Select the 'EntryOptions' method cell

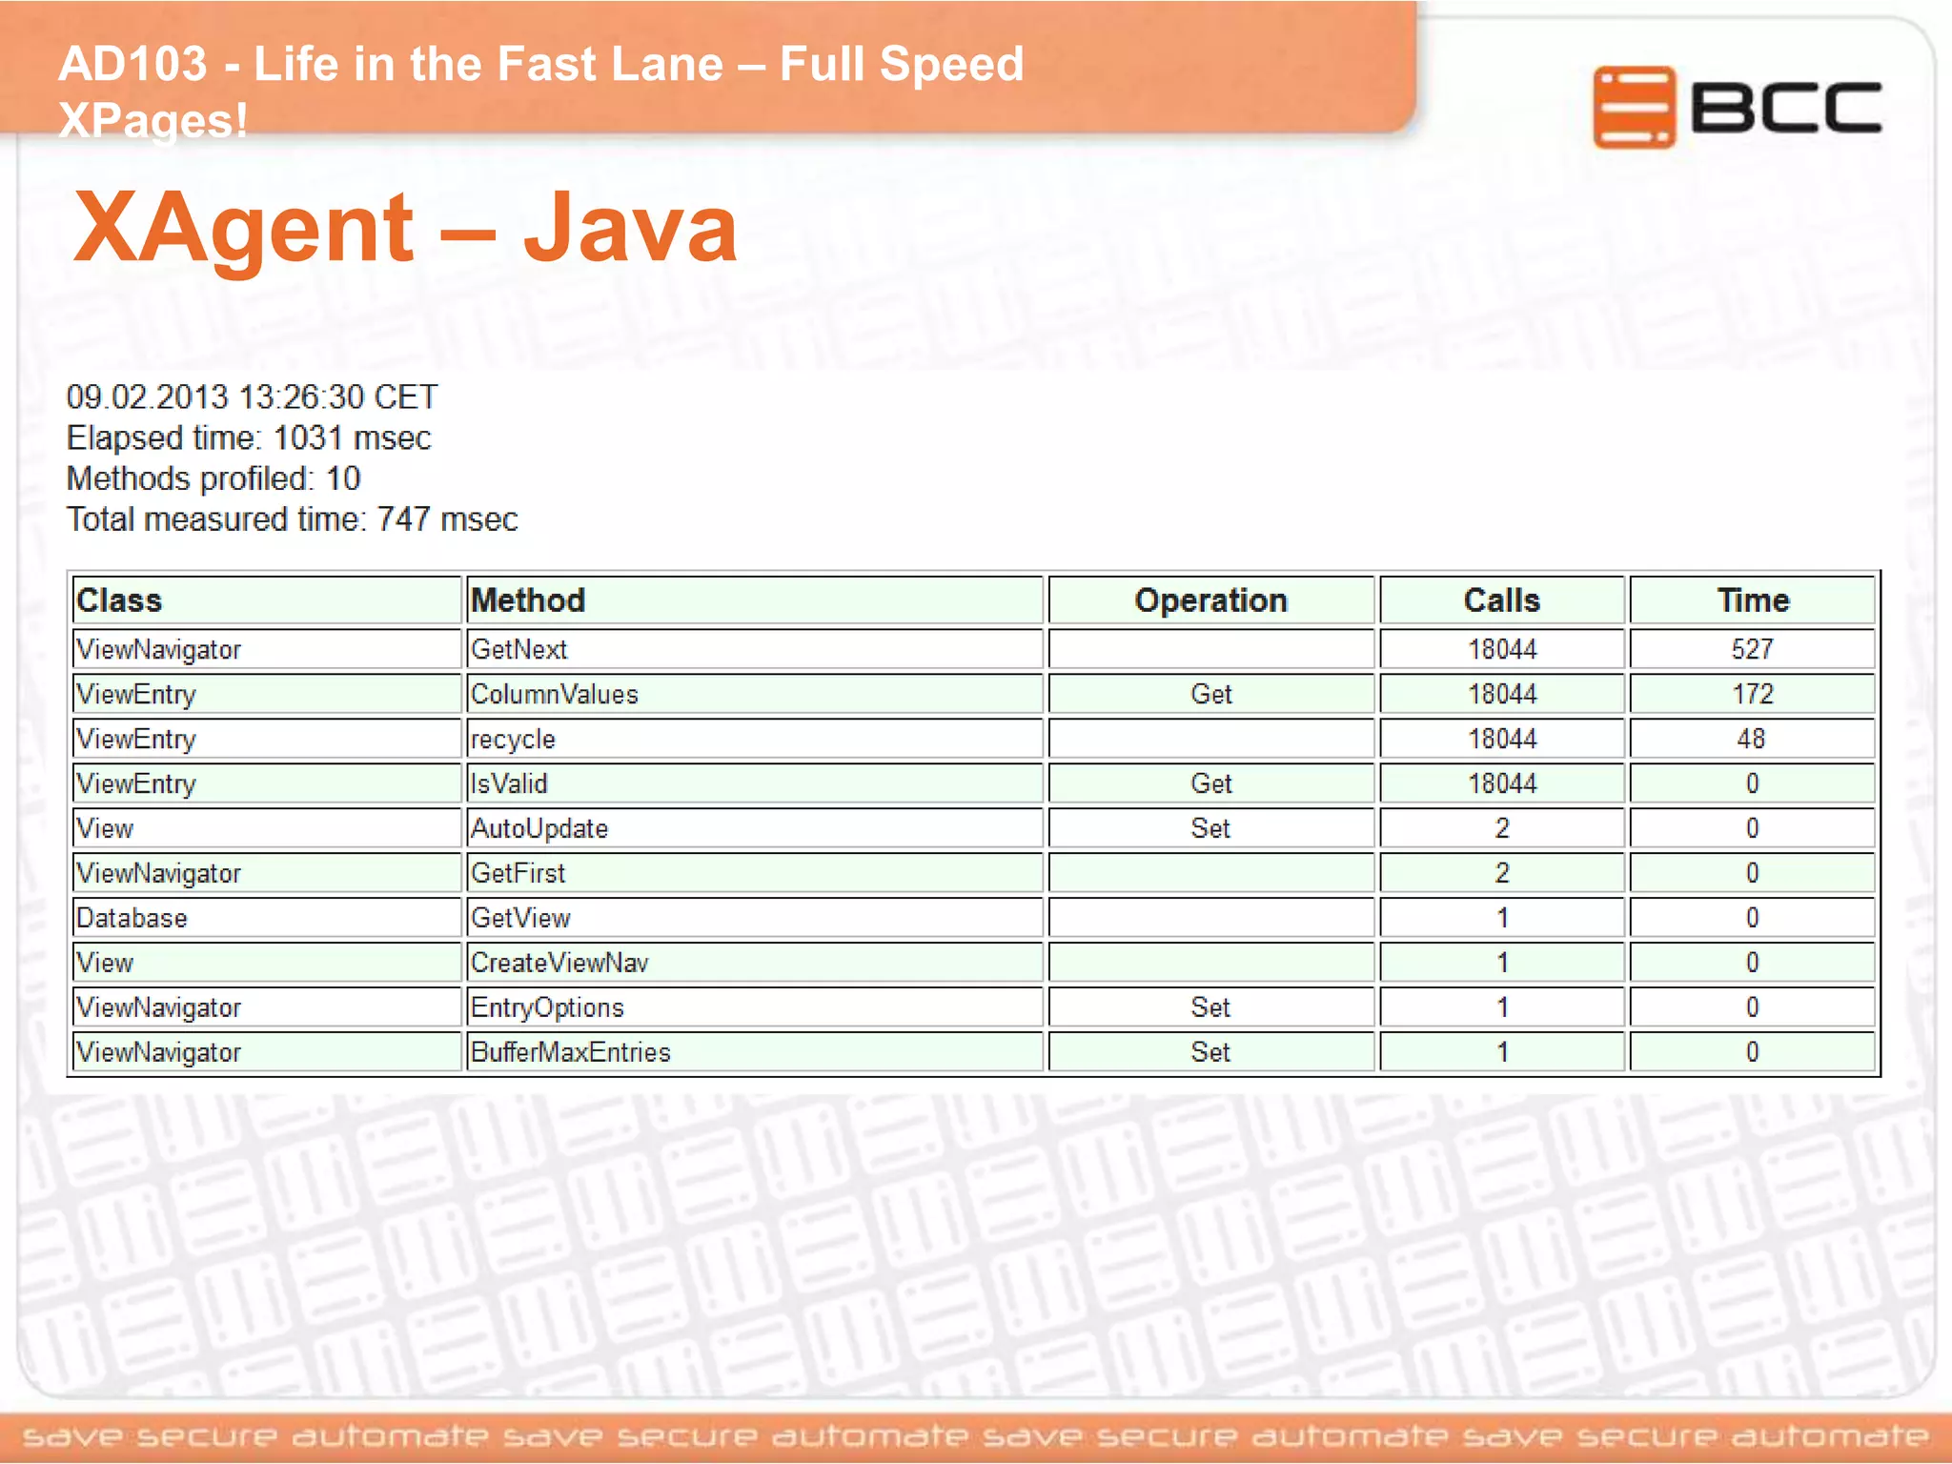[x=754, y=1007]
